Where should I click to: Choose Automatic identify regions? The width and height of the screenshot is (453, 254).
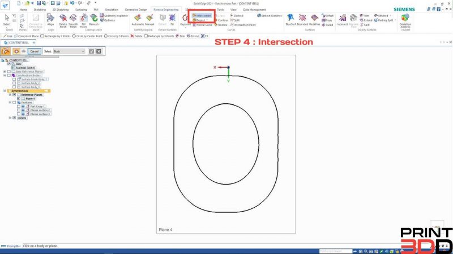[x=138, y=20]
